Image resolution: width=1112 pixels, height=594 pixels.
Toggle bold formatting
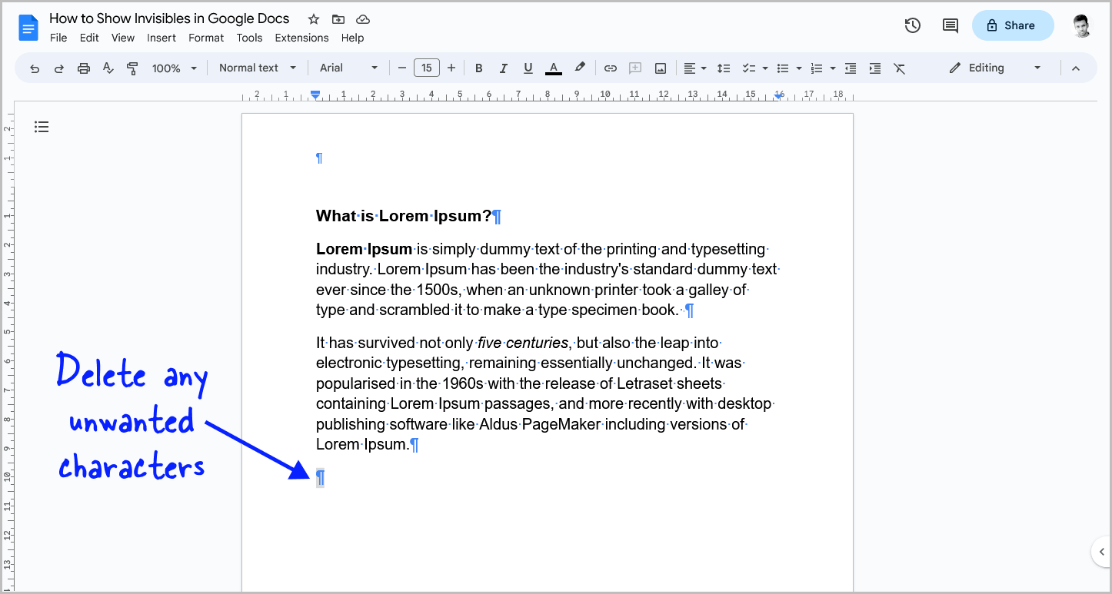tap(478, 68)
